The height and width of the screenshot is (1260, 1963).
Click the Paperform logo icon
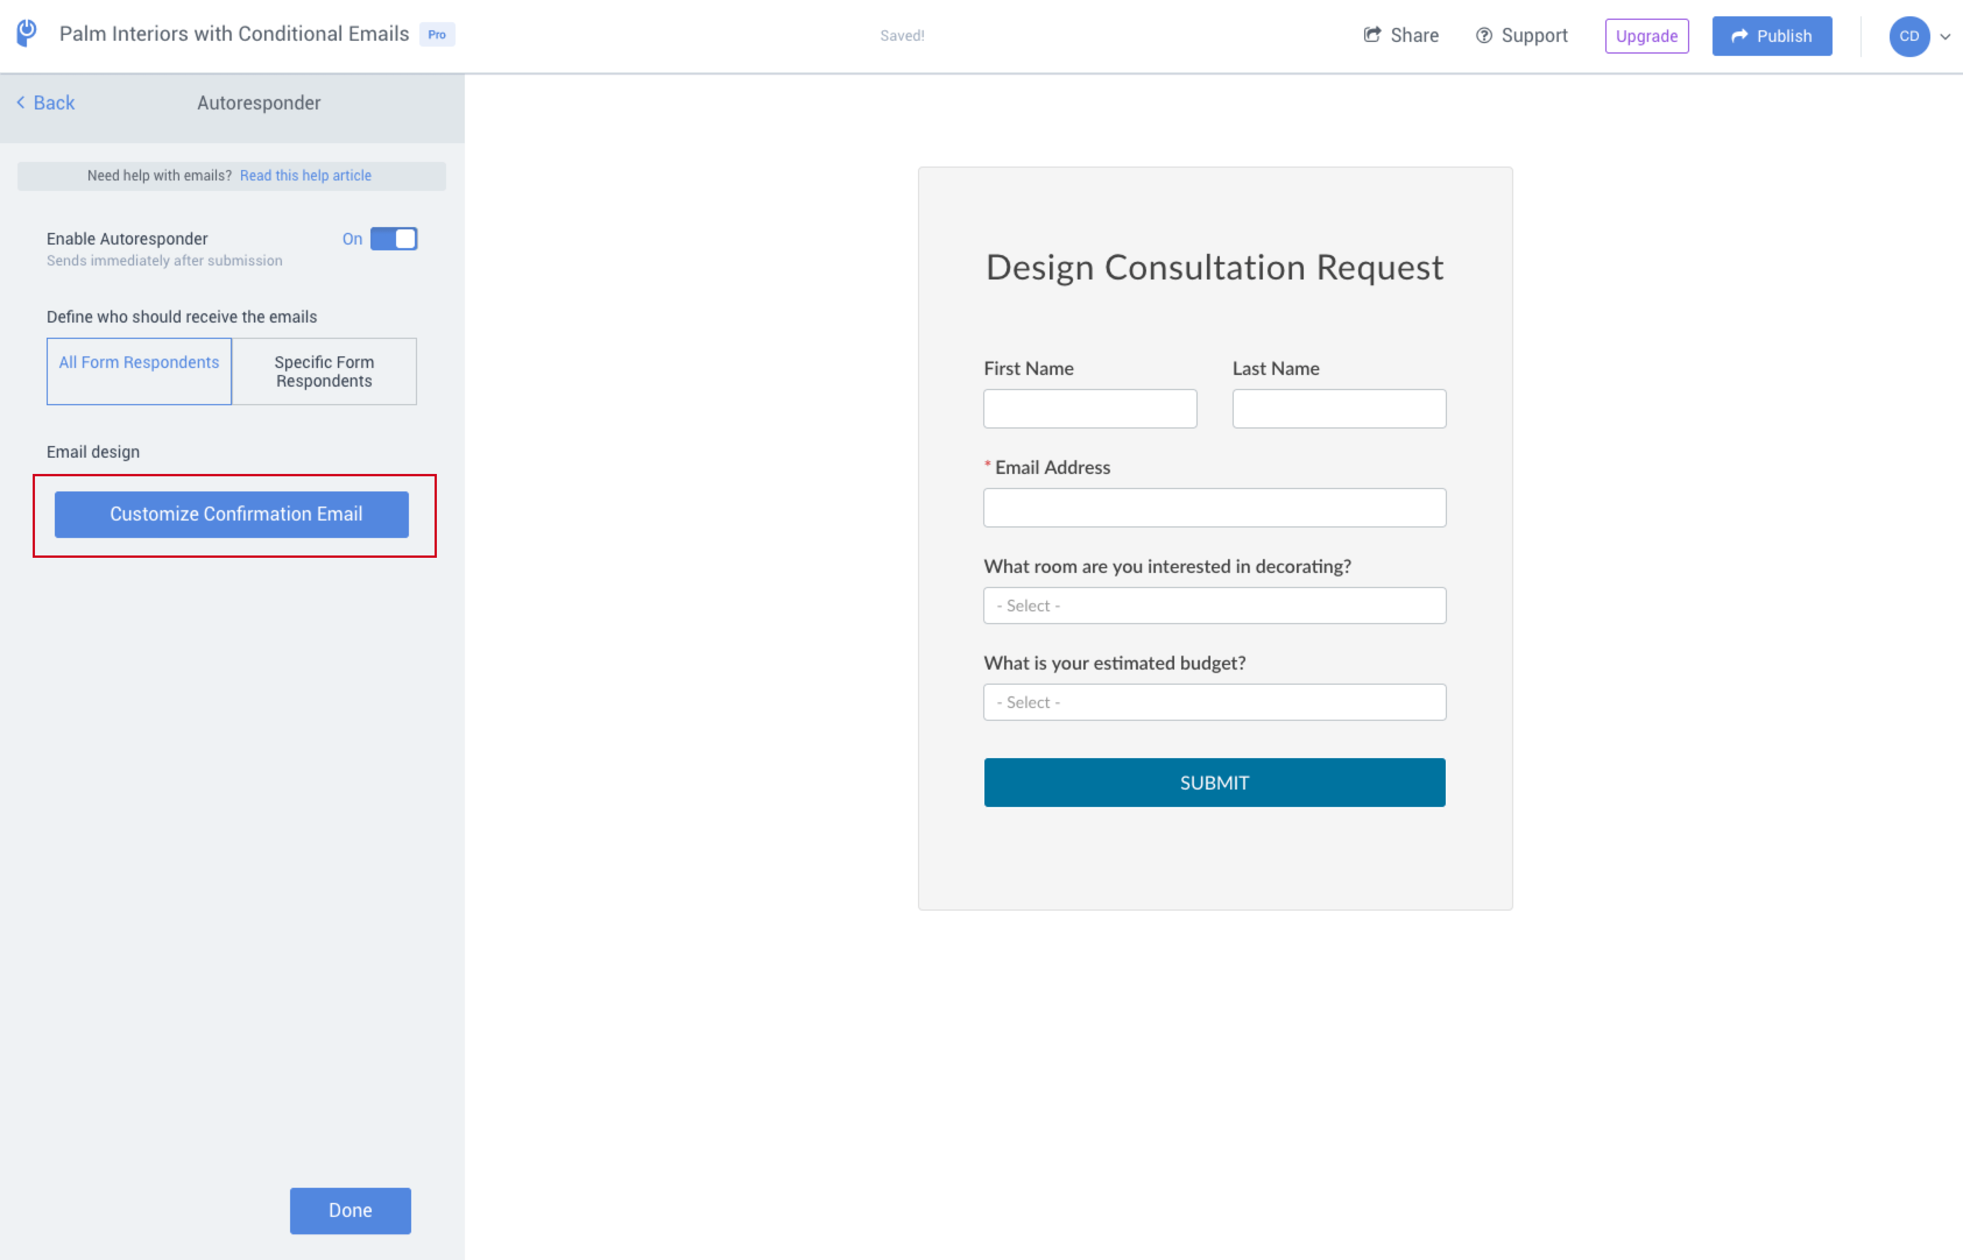[x=26, y=34]
